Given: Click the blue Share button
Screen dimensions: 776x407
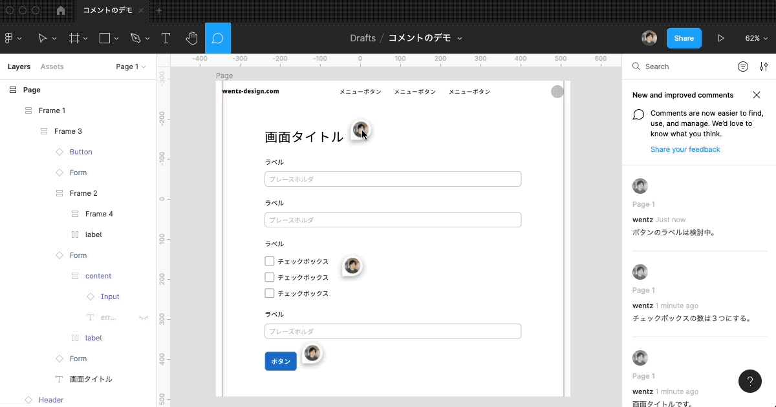Looking at the screenshot, I should pos(684,38).
